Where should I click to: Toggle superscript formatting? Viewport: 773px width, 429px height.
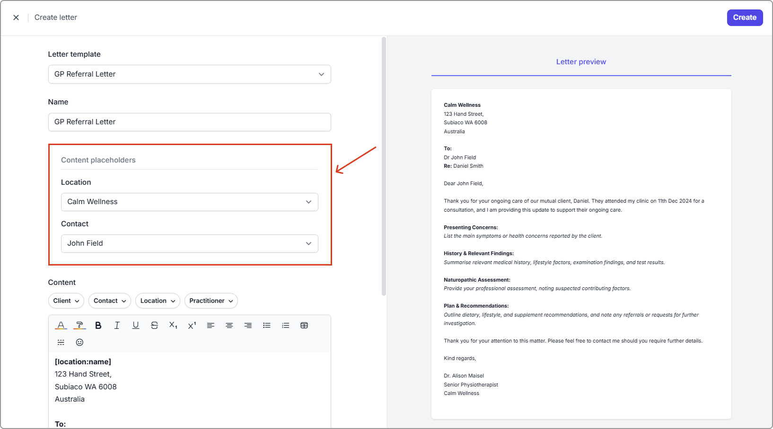point(192,326)
